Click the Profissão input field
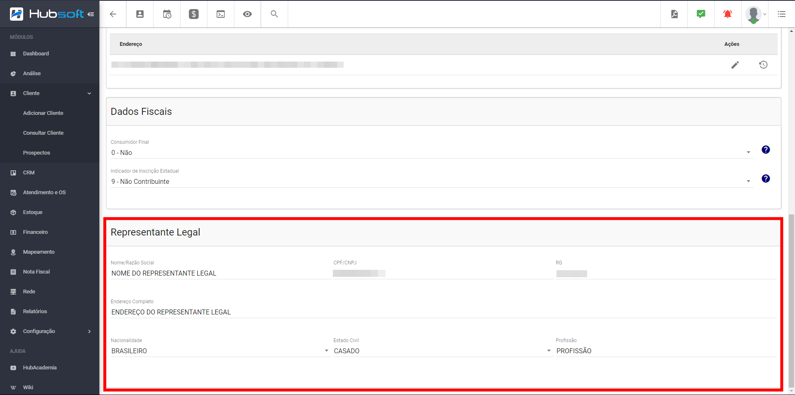 pyautogui.click(x=665, y=351)
